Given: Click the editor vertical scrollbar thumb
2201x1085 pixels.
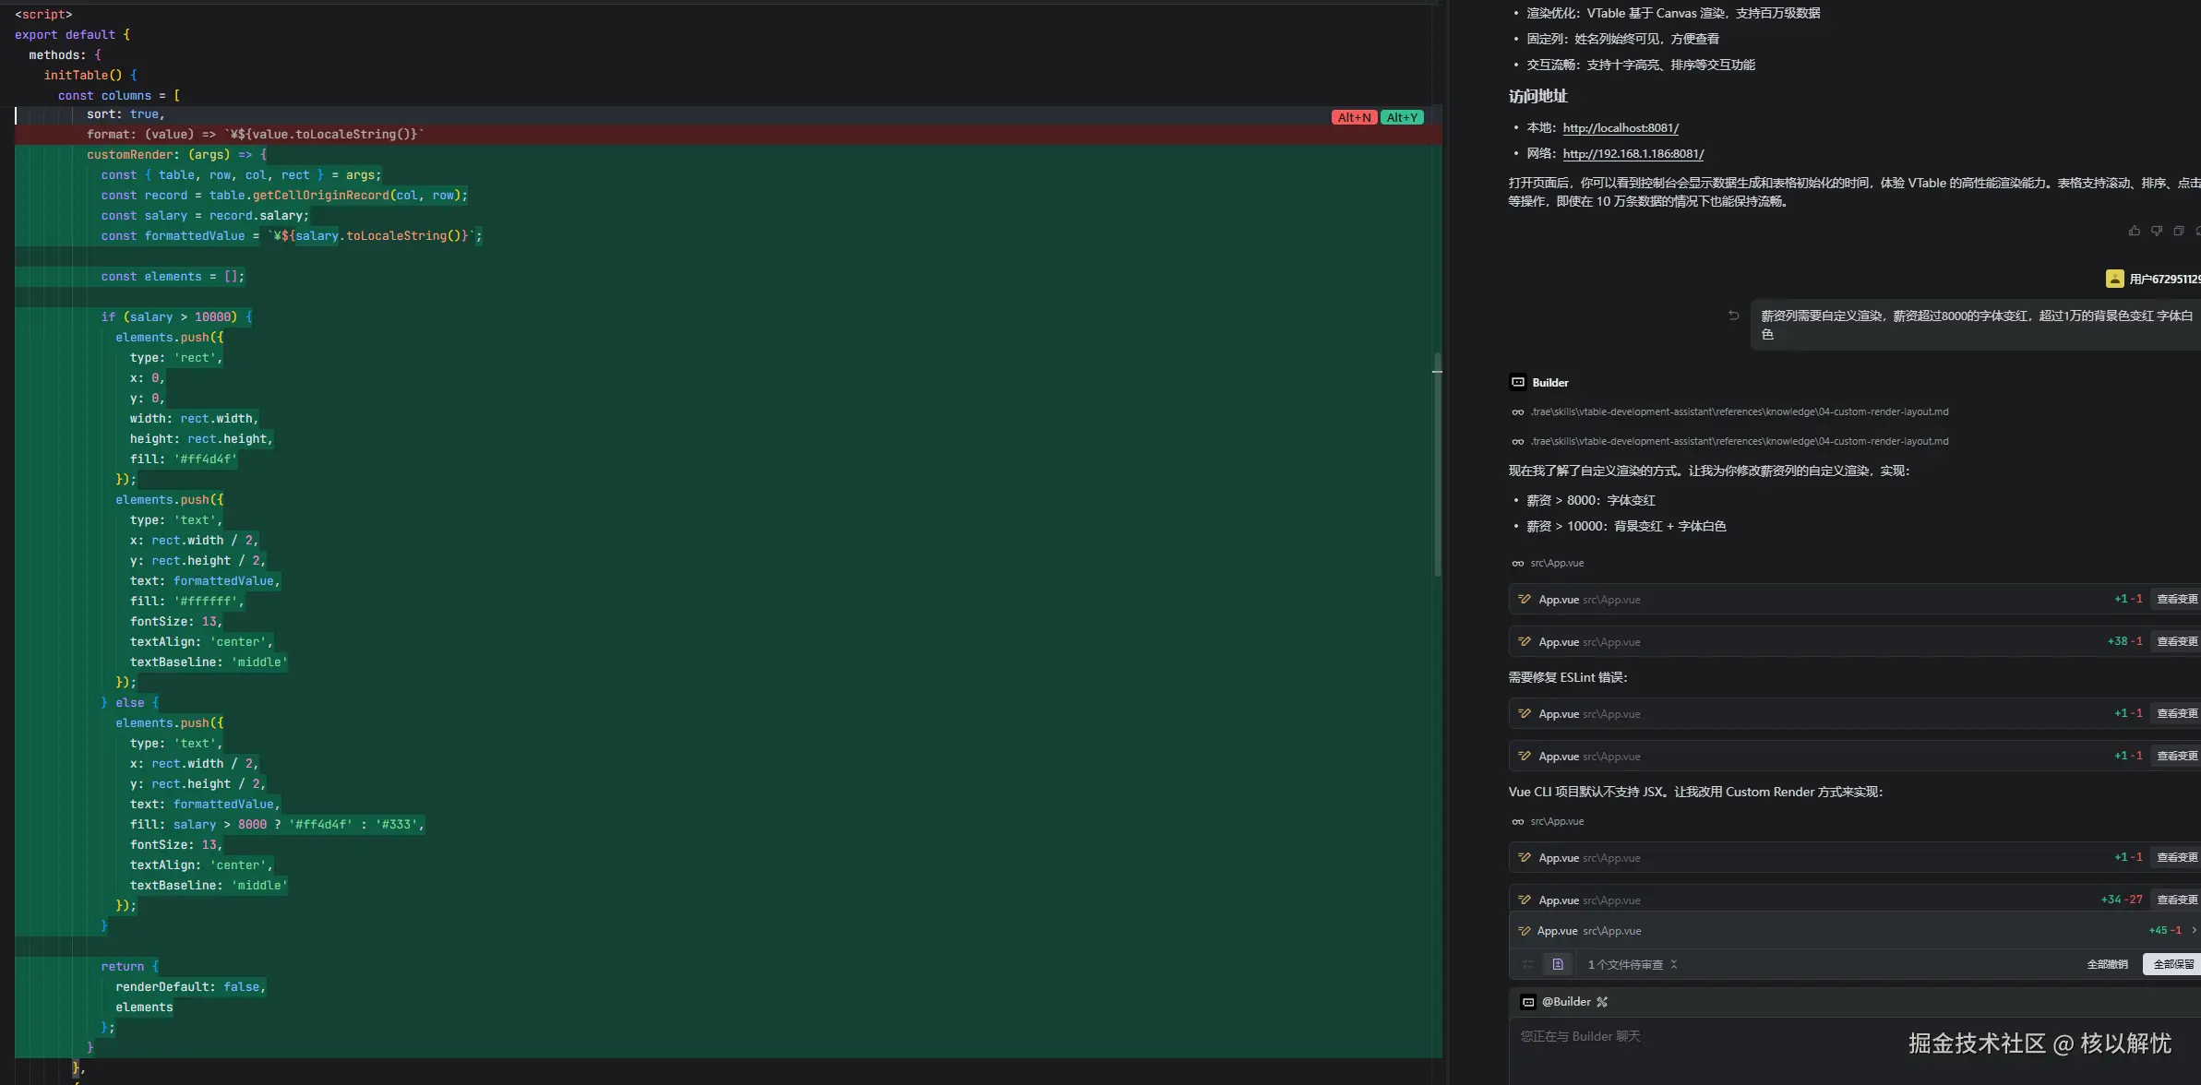Looking at the screenshot, I should pos(1437,466).
